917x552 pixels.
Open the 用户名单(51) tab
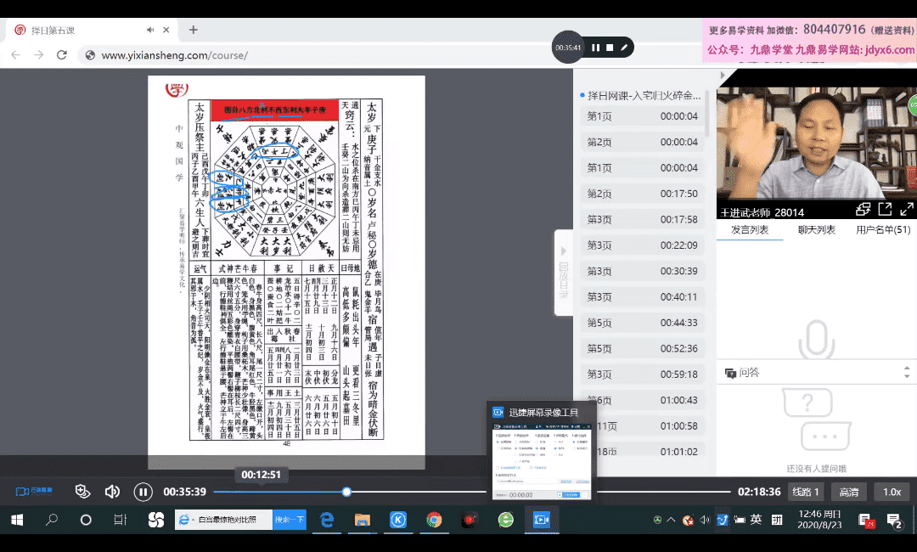pyautogui.click(x=883, y=229)
